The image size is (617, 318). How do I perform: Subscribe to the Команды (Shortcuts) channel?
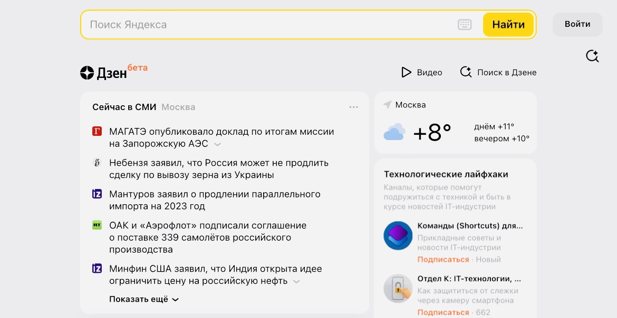point(443,260)
